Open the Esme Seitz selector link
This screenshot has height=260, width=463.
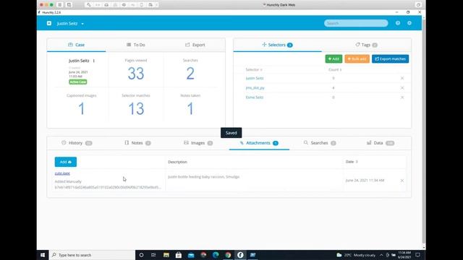(254, 97)
